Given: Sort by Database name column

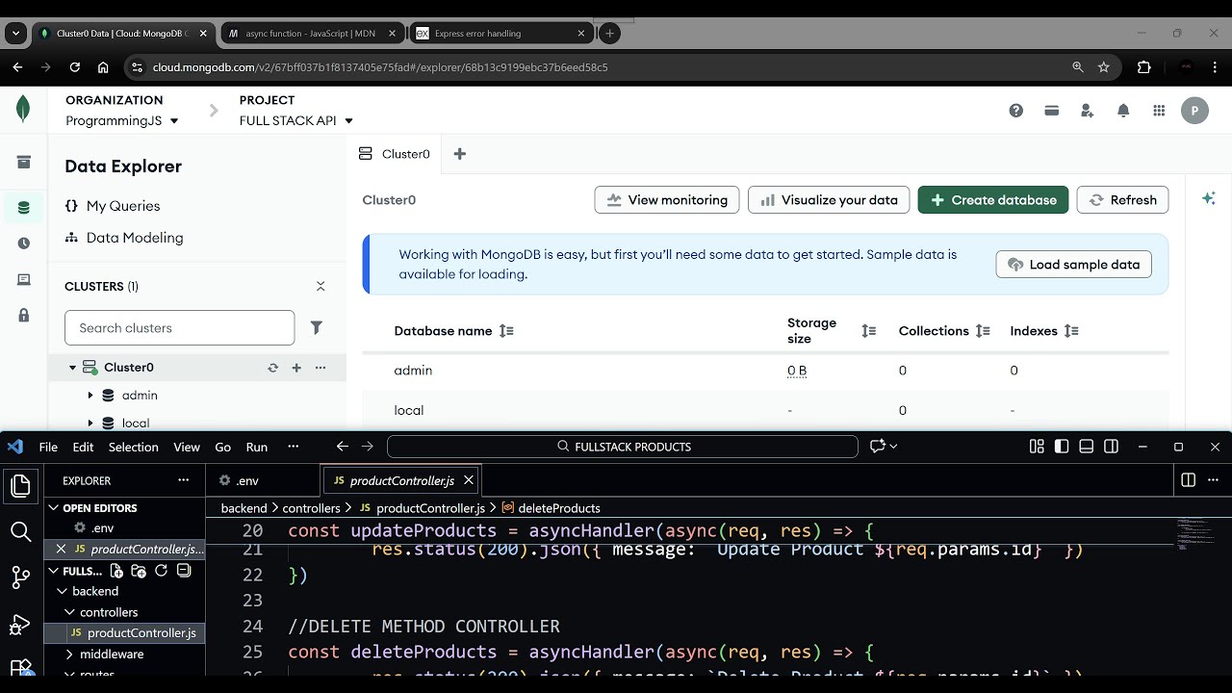Looking at the screenshot, I should click(x=506, y=331).
